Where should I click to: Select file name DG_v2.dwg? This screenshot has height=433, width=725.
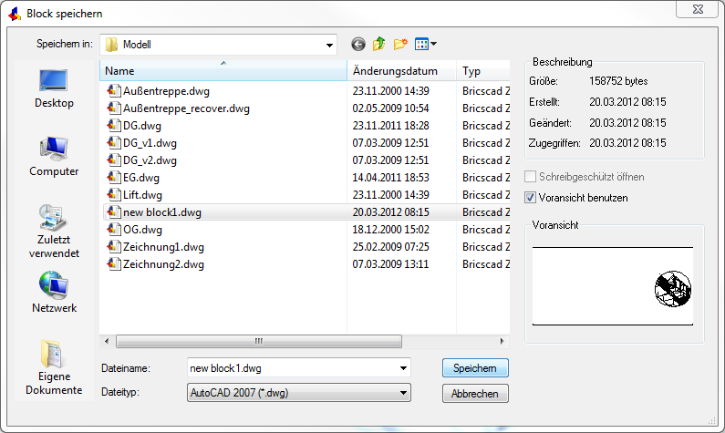150,160
